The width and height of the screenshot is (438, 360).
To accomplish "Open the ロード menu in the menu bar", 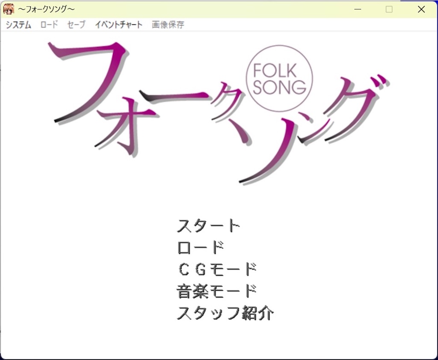I will point(49,24).
